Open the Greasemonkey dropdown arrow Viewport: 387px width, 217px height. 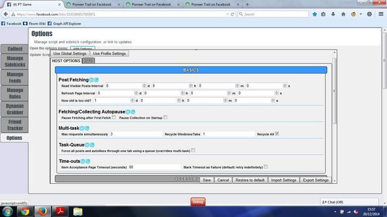pyautogui.click(x=360, y=14)
